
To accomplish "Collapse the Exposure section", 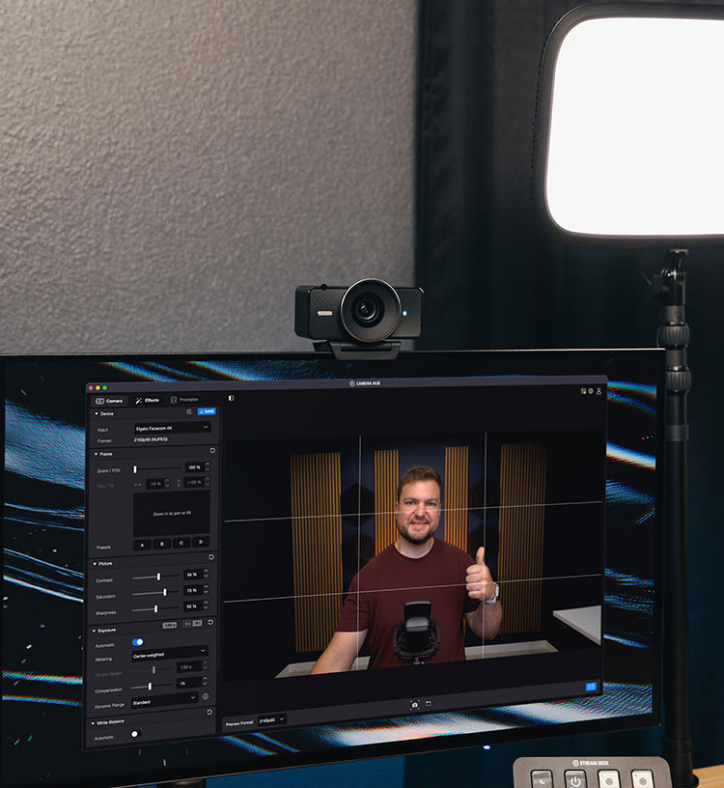I will [x=94, y=631].
